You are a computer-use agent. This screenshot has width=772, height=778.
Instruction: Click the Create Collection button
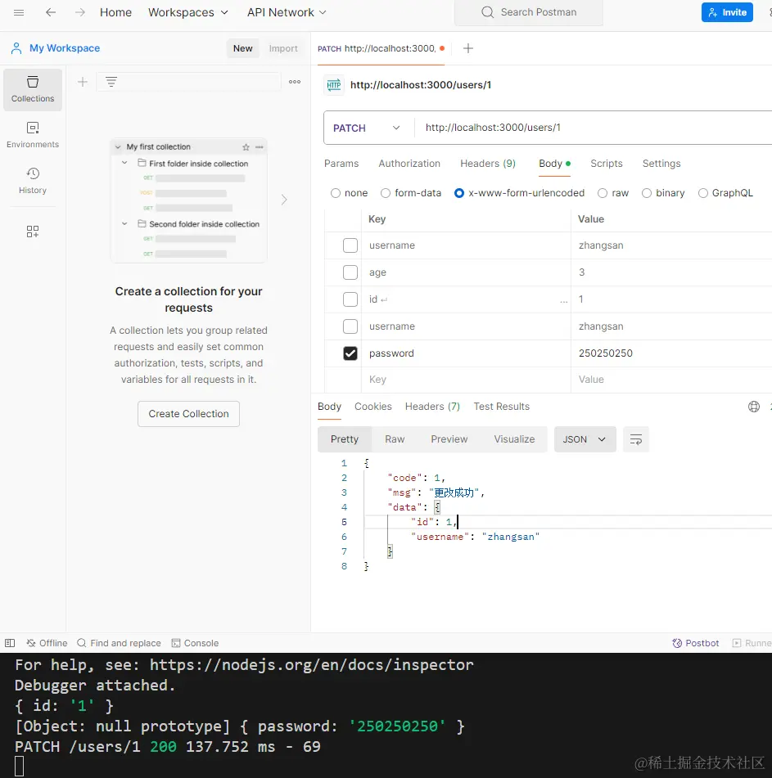coord(188,414)
